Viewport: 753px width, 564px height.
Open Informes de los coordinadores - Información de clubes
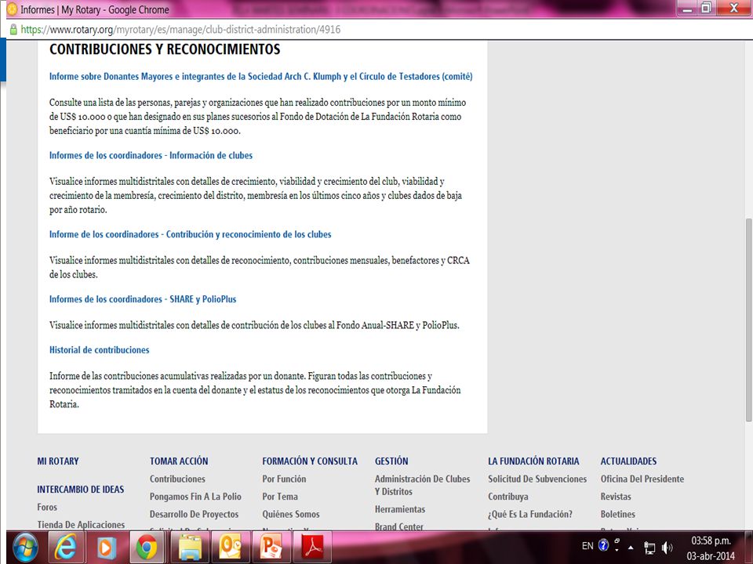coord(151,155)
